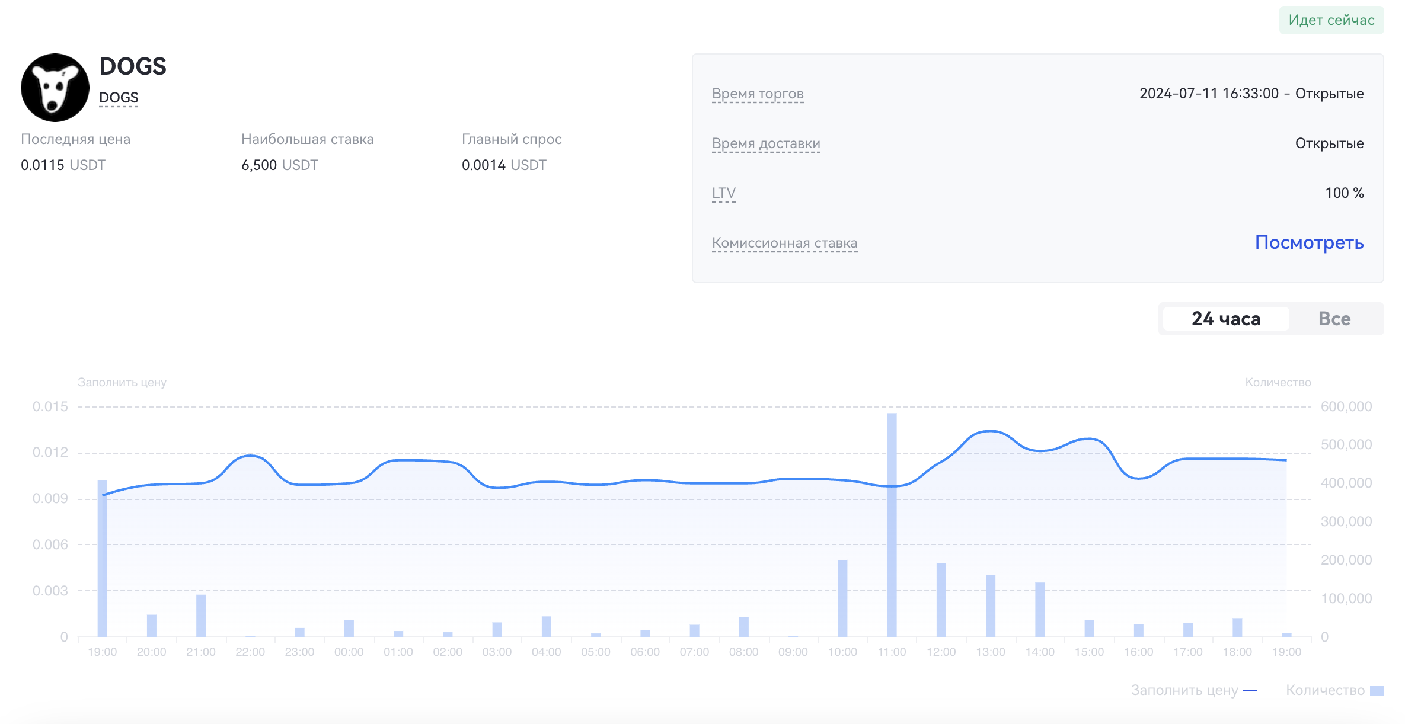The image size is (1405, 724).
Task: Click the Время торгов dotted label
Action: click(x=758, y=94)
